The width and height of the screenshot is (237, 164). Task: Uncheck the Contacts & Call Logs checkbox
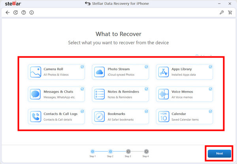point(82,111)
